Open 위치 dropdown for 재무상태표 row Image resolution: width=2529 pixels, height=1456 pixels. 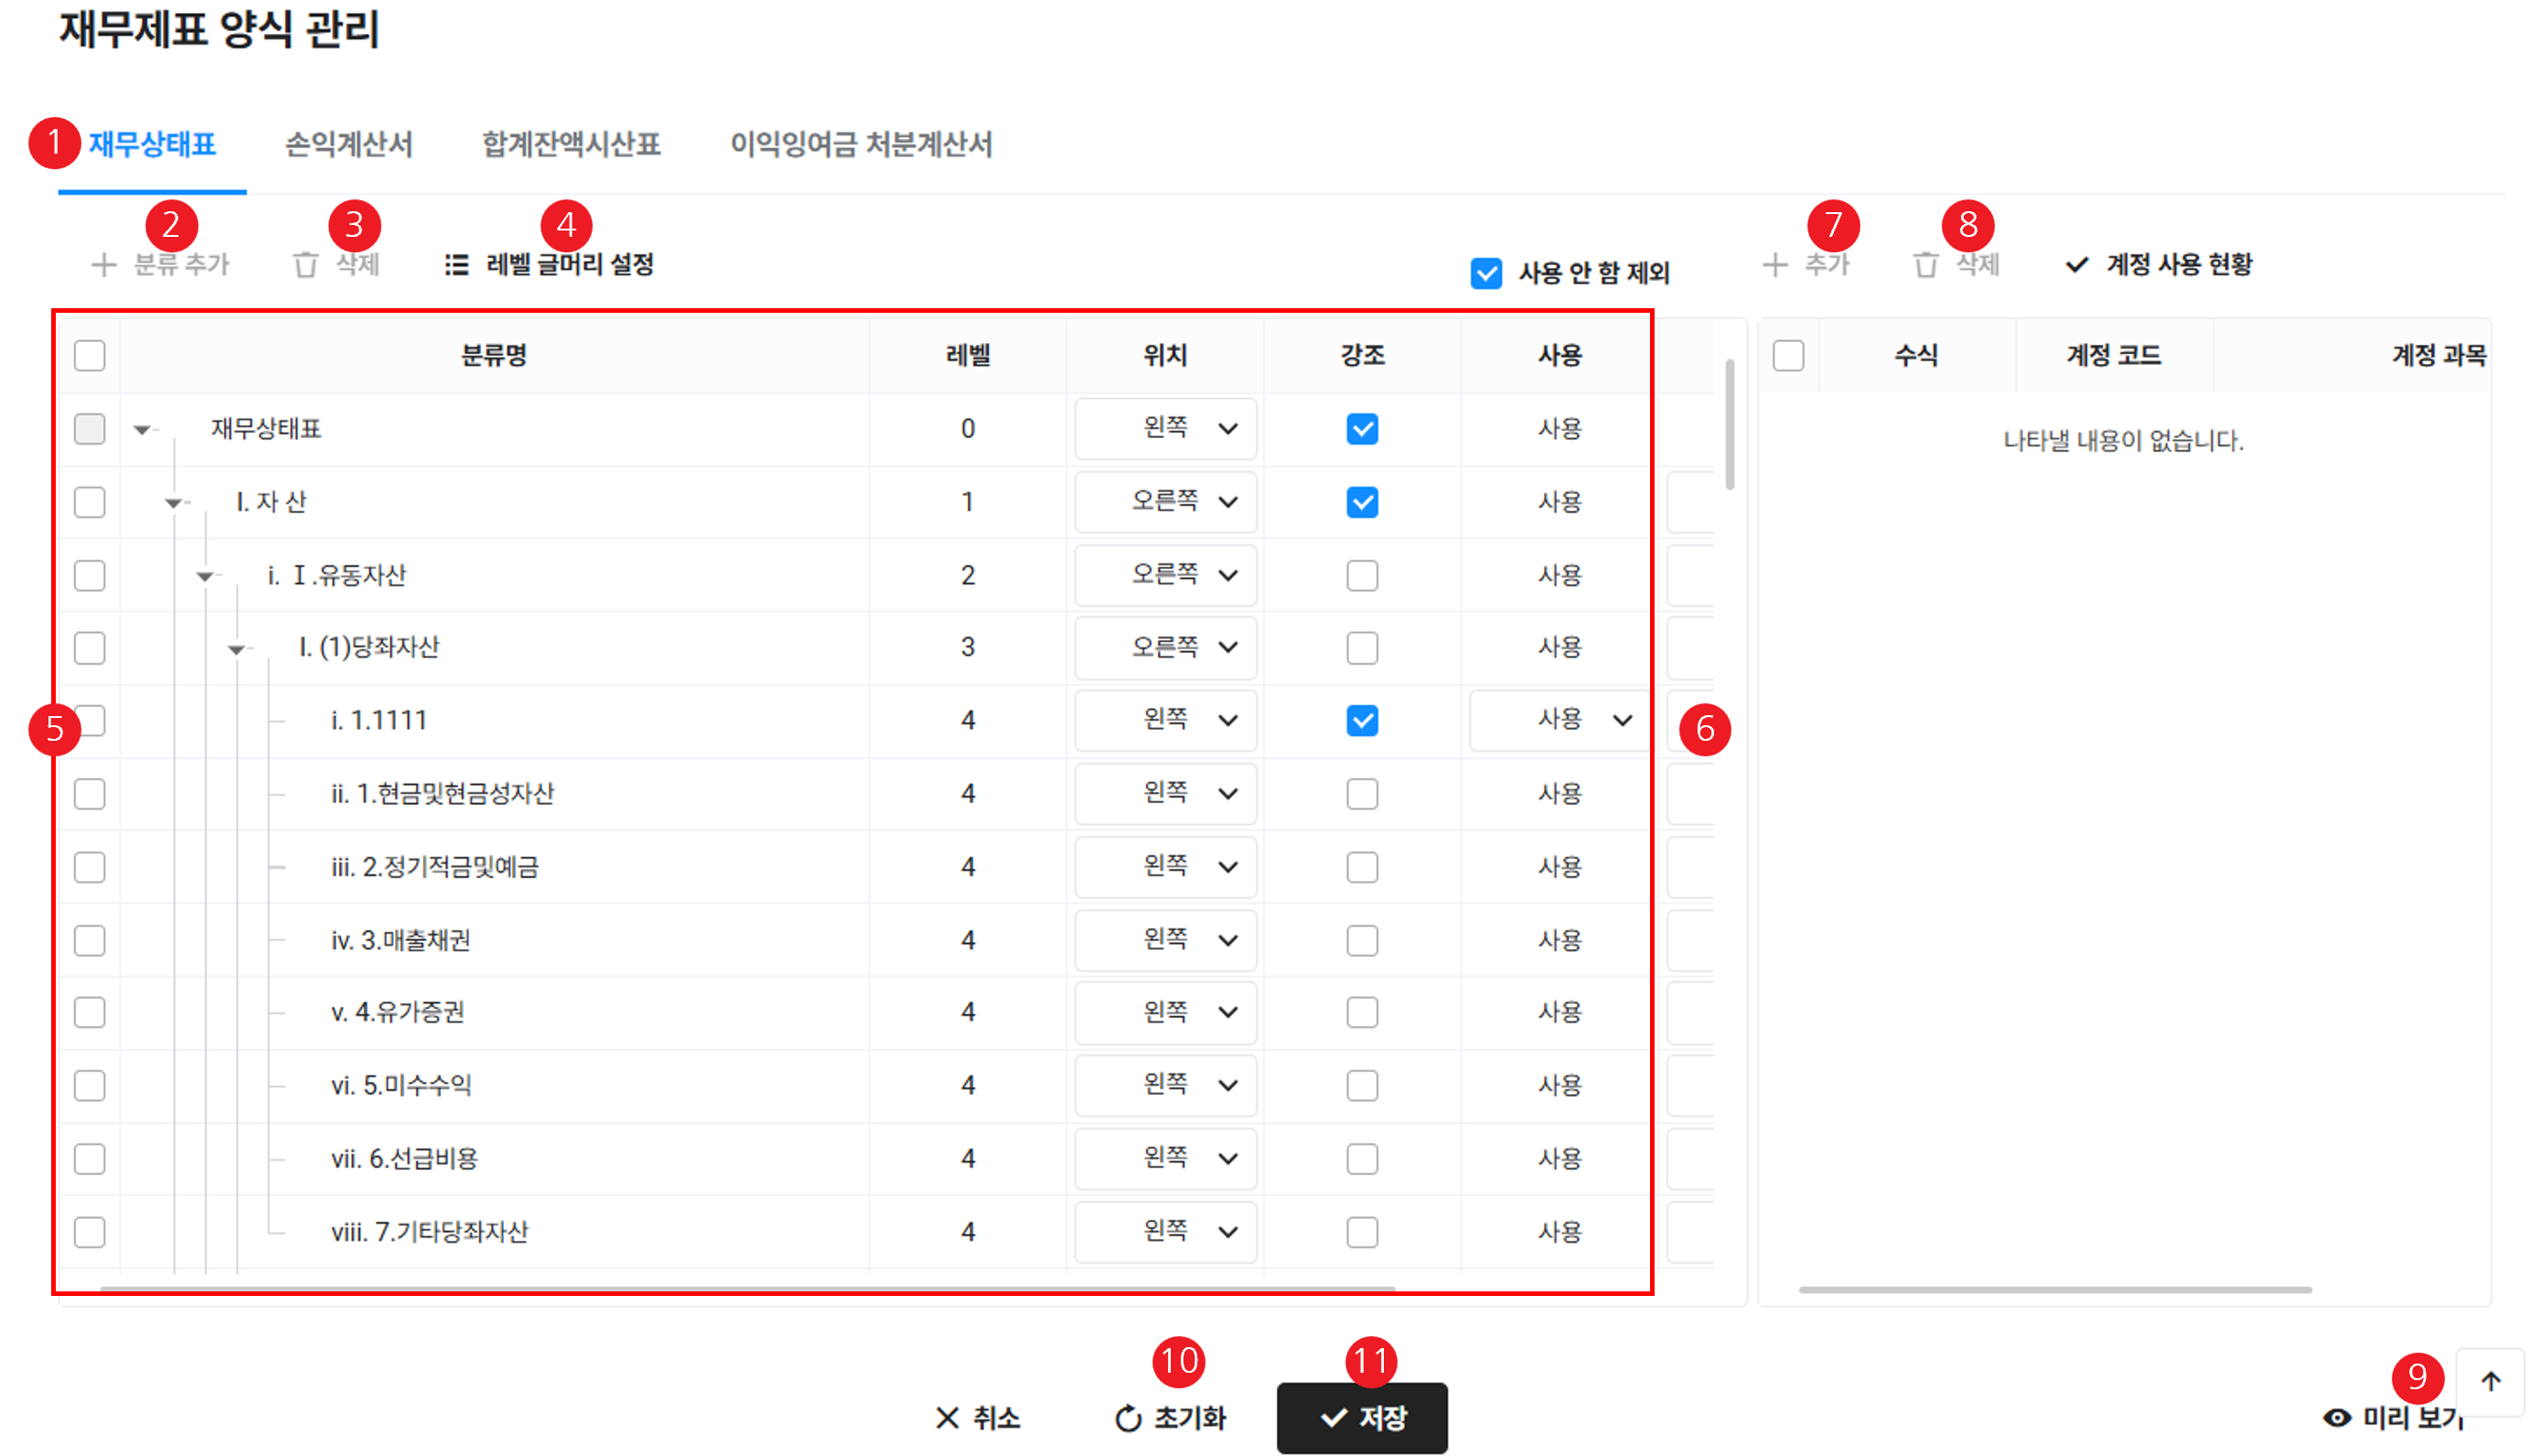point(1166,429)
